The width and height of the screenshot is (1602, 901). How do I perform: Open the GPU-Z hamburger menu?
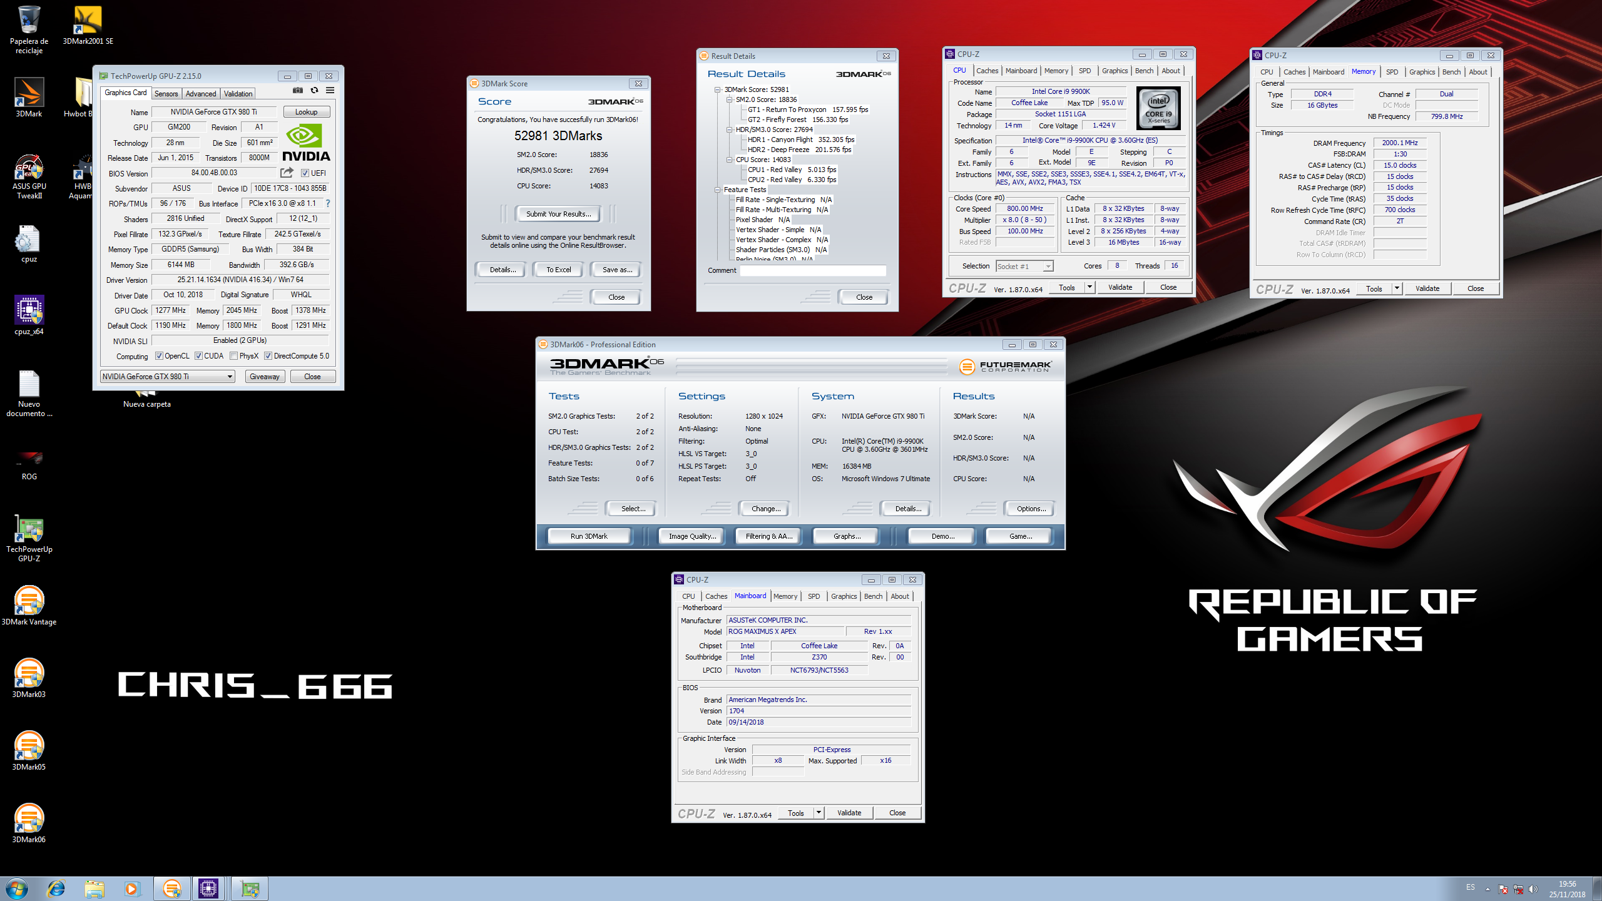tap(330, 90)
